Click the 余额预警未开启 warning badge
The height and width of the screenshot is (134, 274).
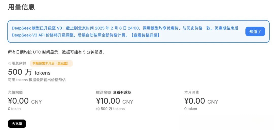click(43, 63)
